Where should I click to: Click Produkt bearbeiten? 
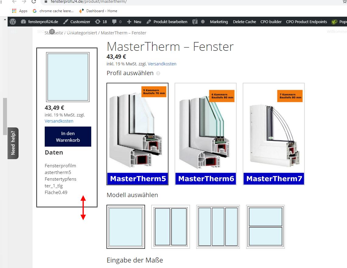[x=167, y=22]
